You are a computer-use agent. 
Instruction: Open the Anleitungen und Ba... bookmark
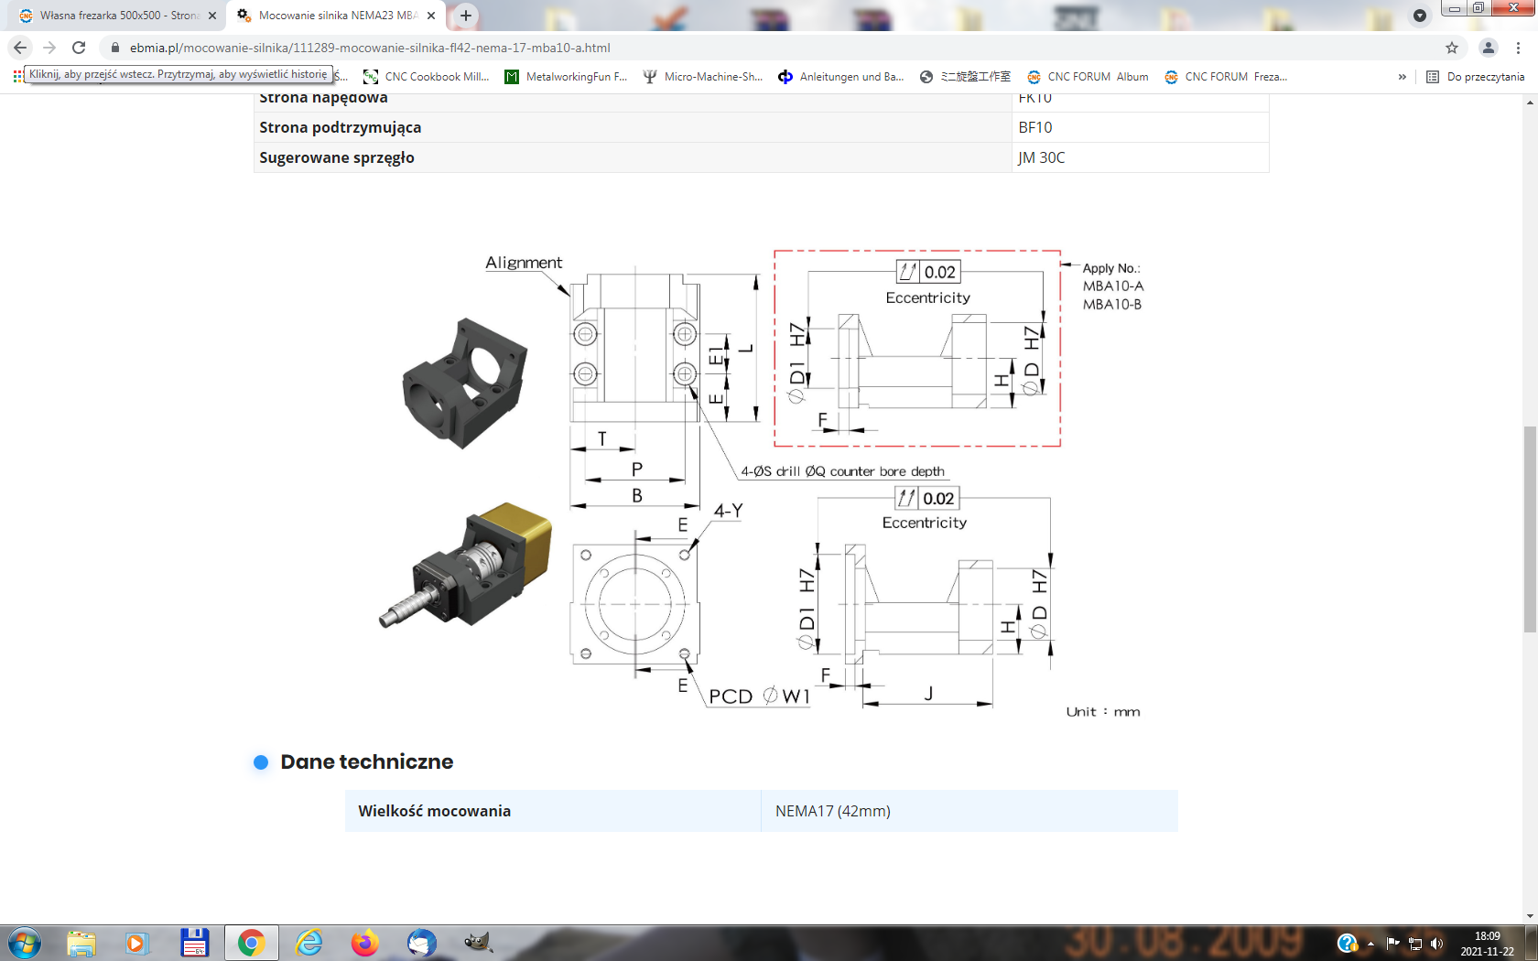(x=841, y=77)
